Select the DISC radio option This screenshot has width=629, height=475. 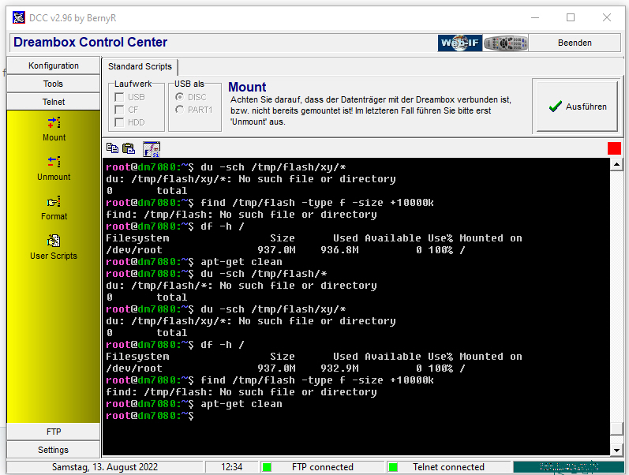coord(180,97)
